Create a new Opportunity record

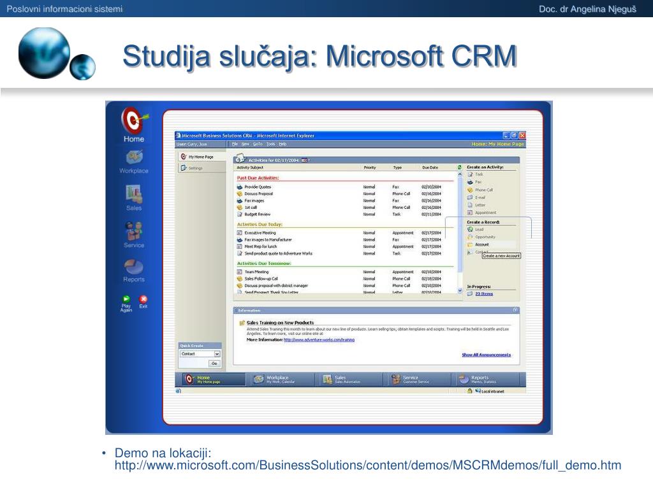pos(481,237)
